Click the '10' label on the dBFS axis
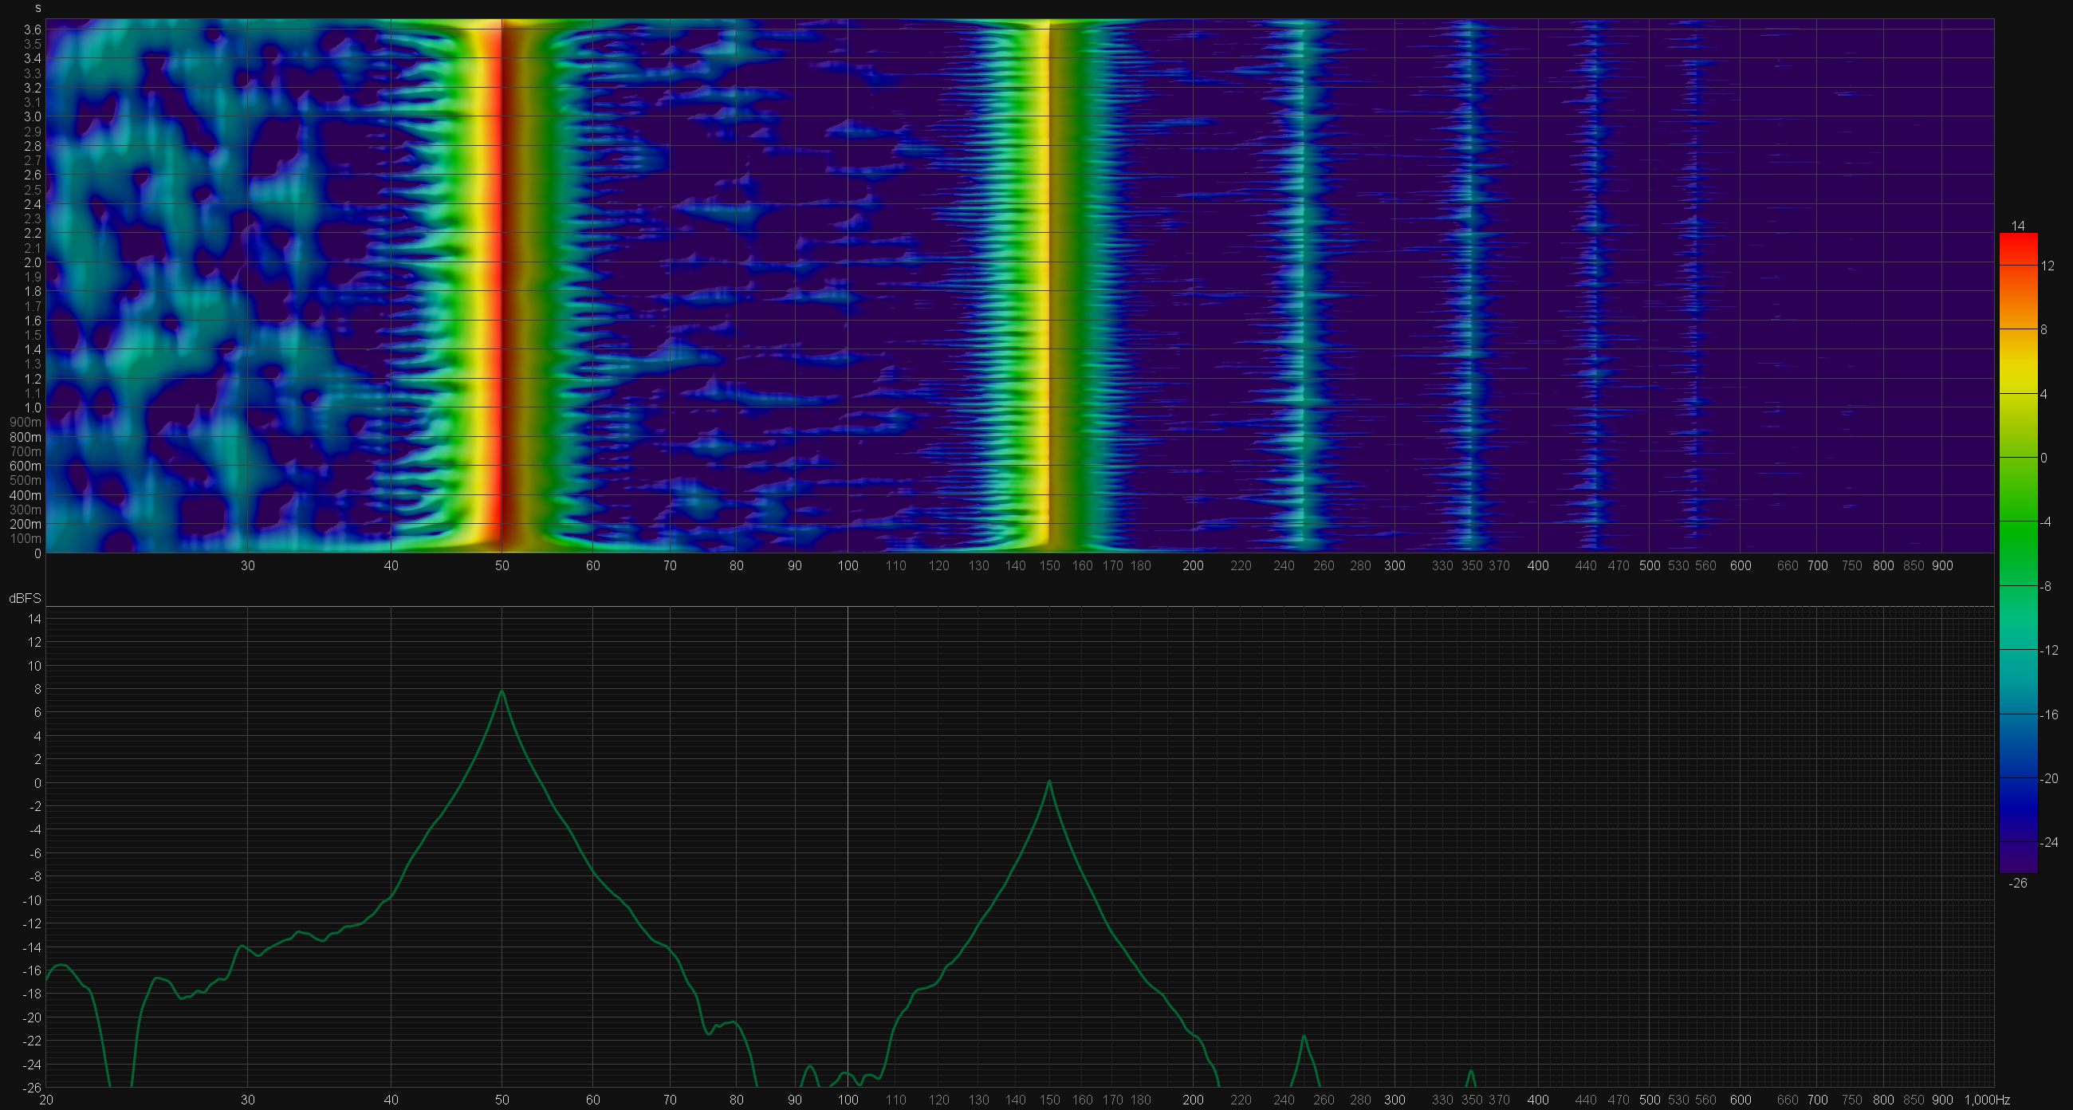Screen dimensions: 2073x1110 [35, 666]
